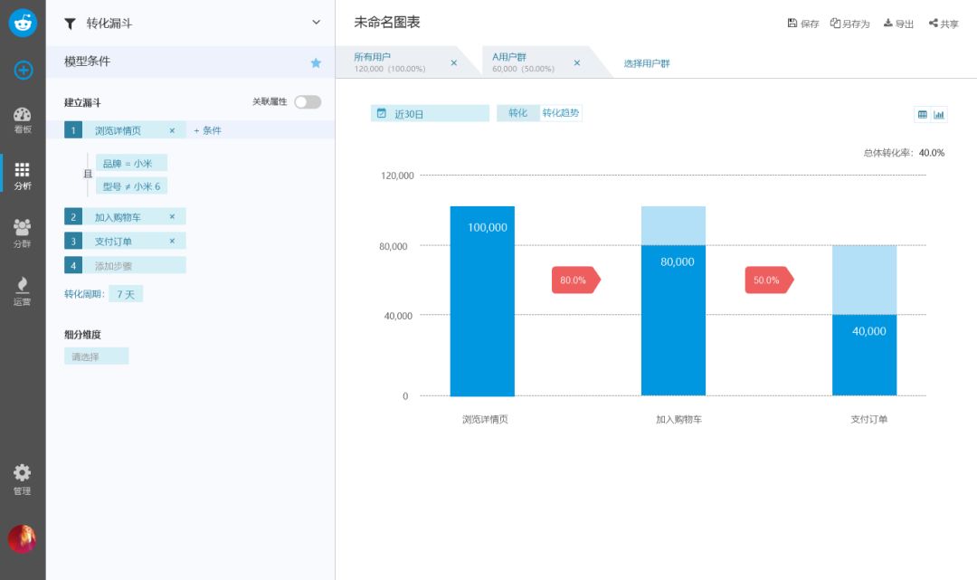Click the funnel icon beside 转化漏斗
Screen dimensions: 977x580
tap(70, 24)
